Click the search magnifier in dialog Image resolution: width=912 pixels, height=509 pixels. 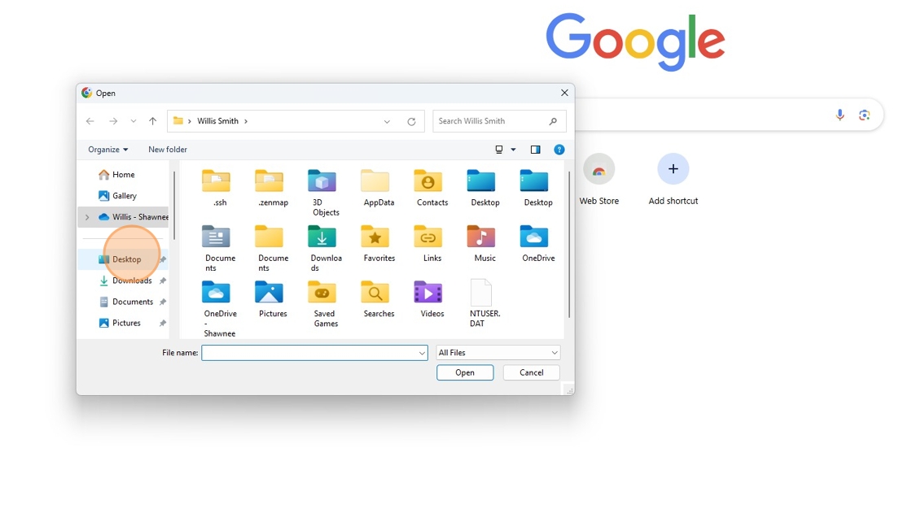[x=553, y=121]
